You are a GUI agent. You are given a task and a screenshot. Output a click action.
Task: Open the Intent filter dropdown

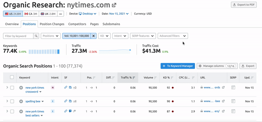coord(120,36)
